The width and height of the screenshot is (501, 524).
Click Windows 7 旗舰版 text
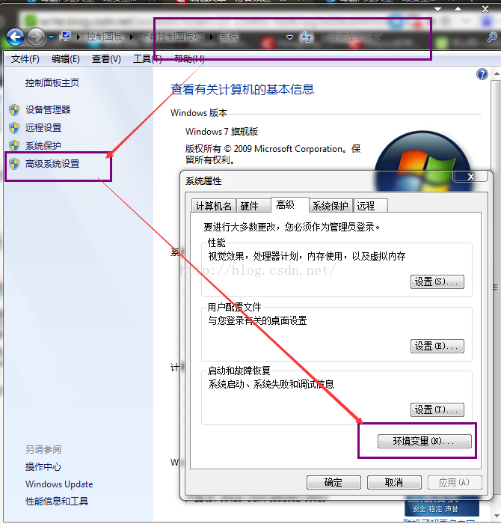point(221,132)
